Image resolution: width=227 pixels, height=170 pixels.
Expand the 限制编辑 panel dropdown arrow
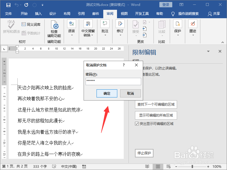[x=208, y=52]
